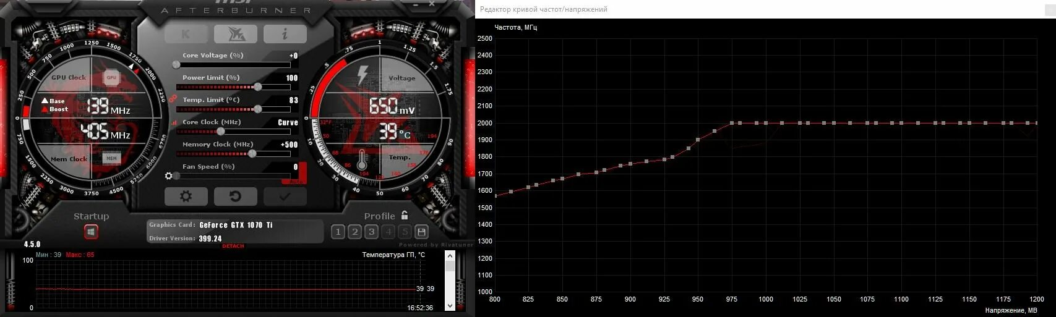The image size is (1056, 317).
Task: Click the curve point at 950 mV
Action: click(x=698, y=140)
